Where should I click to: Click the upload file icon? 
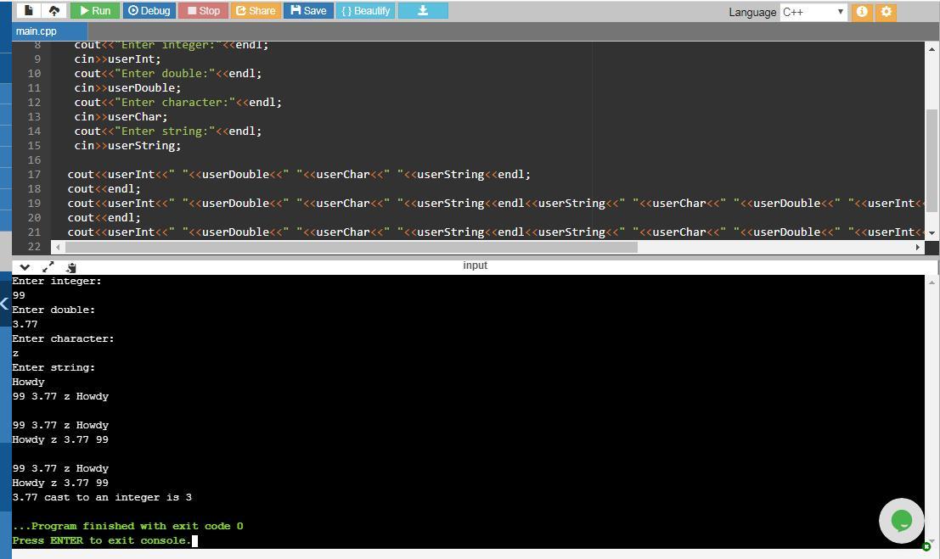coord(54,11)
